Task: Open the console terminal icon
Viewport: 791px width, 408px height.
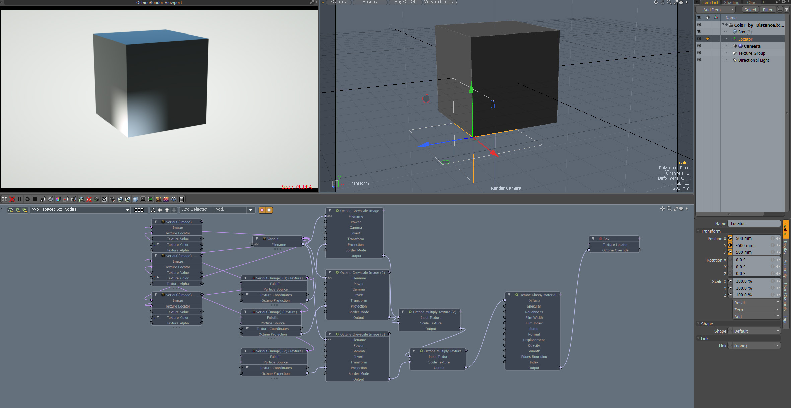Action: point(143,199)
